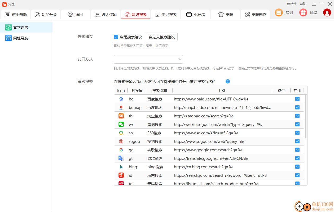Click the Baidu paw icon in bd row

pos(121,99)
